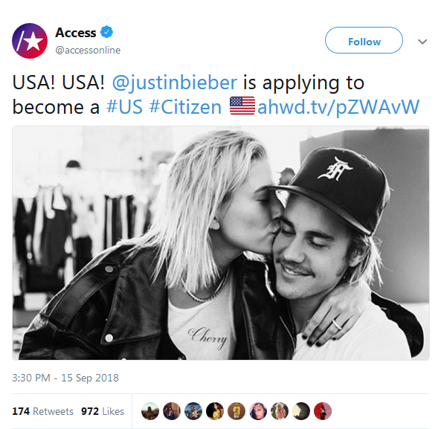Open the Access profile avatar with star logo
The height and width of the screenshot is (429, 441).
30,41
